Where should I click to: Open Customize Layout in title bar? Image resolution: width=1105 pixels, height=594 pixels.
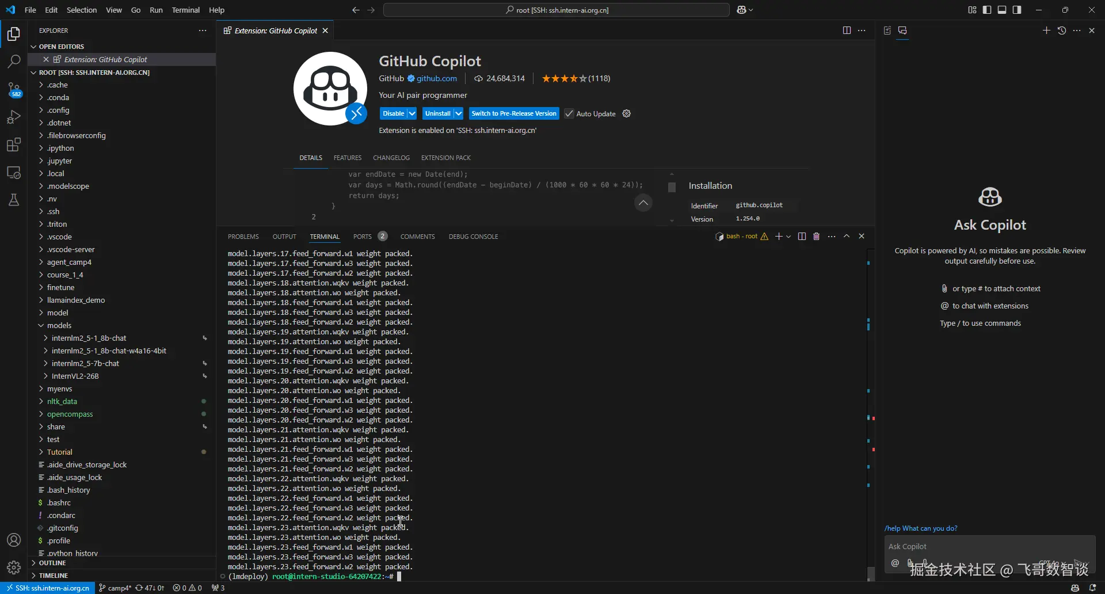pos(972,10)
